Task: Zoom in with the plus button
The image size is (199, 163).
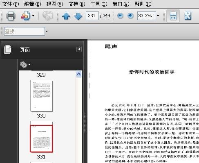Action: pyautogui.click(x=130, y=16)
